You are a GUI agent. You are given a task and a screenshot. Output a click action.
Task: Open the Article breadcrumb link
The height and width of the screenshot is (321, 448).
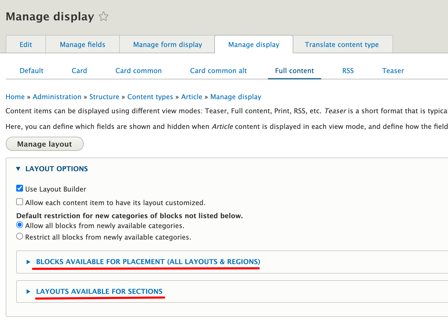(x=191, y=97)
